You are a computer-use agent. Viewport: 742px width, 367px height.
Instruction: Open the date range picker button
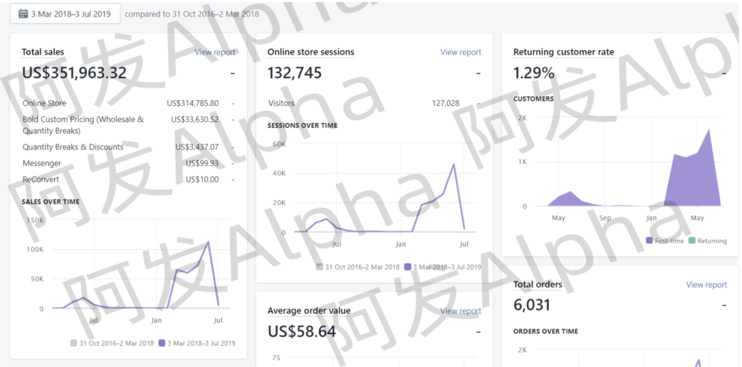(65, 14)
